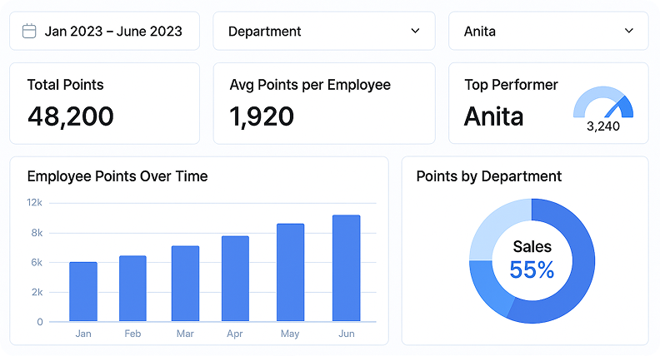Image resolution: width=660 pixels, height=356 pixels.
Task: Click the Avg Points per Employee card
Action: pos(324,103)
